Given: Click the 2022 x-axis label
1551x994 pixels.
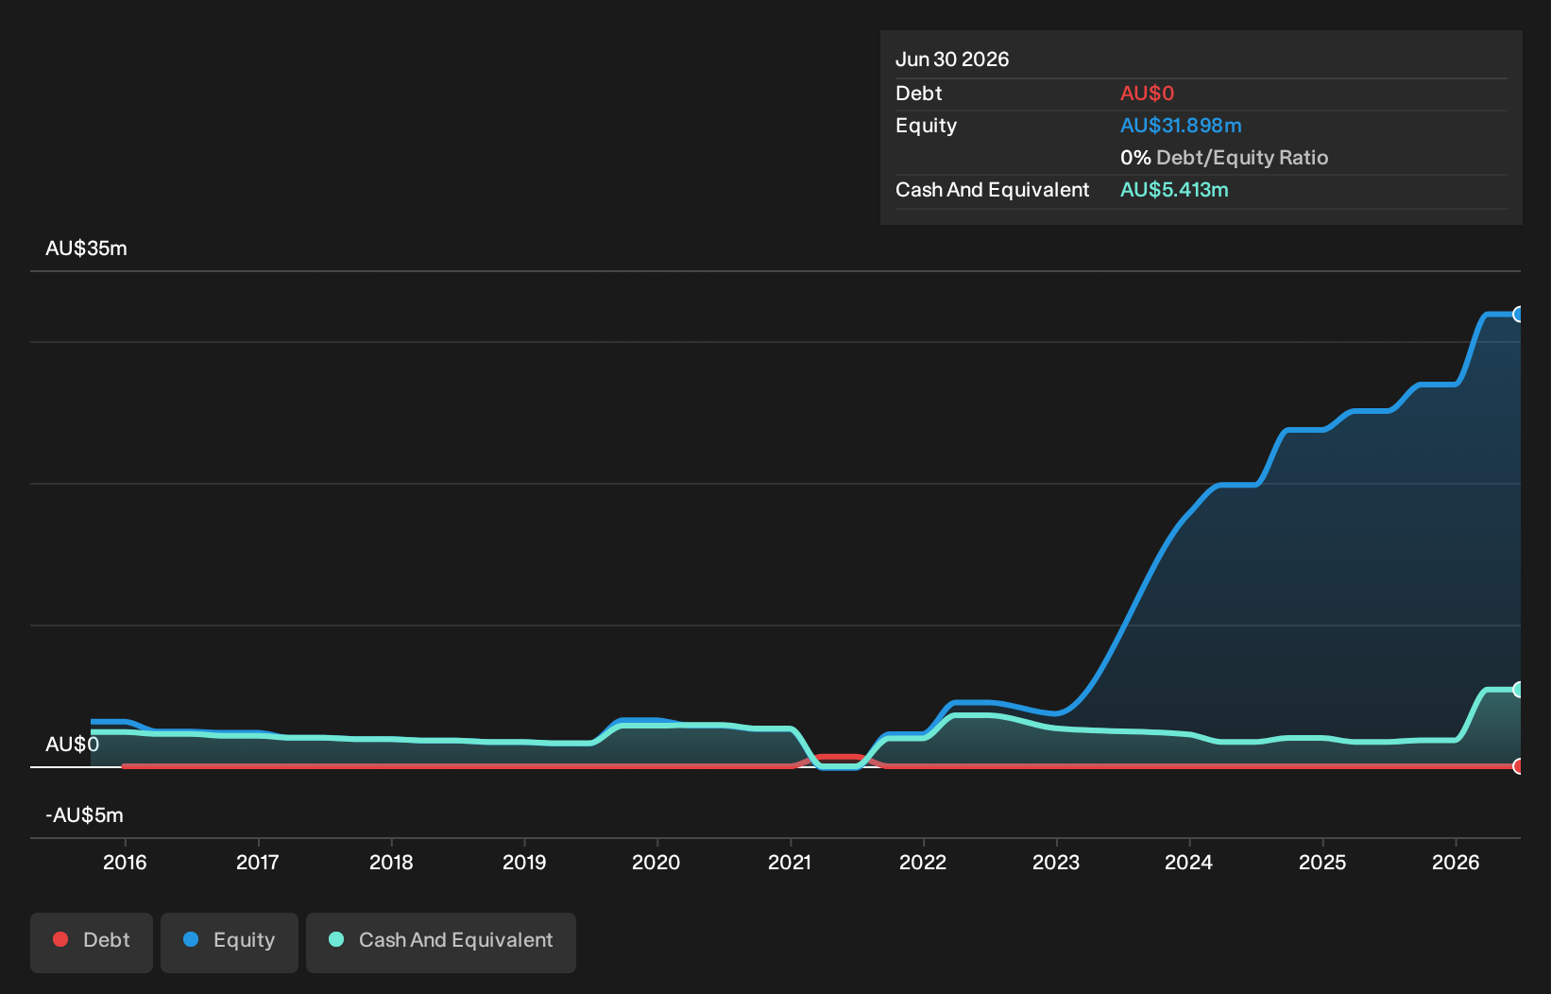Looking at the screenshot, I should (923, 862).
